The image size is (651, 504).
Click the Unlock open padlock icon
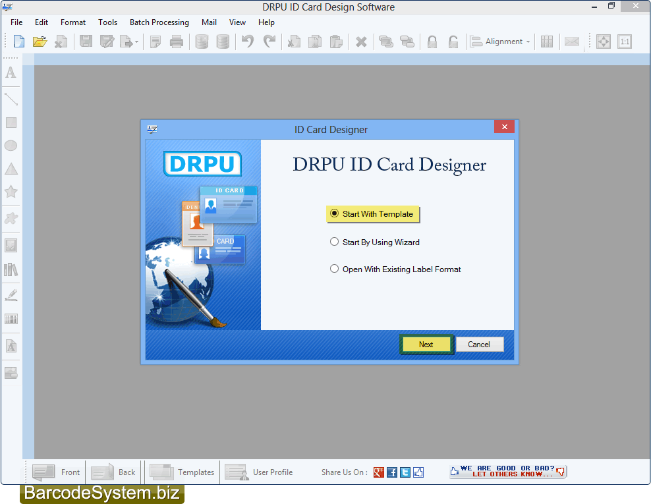453,42
